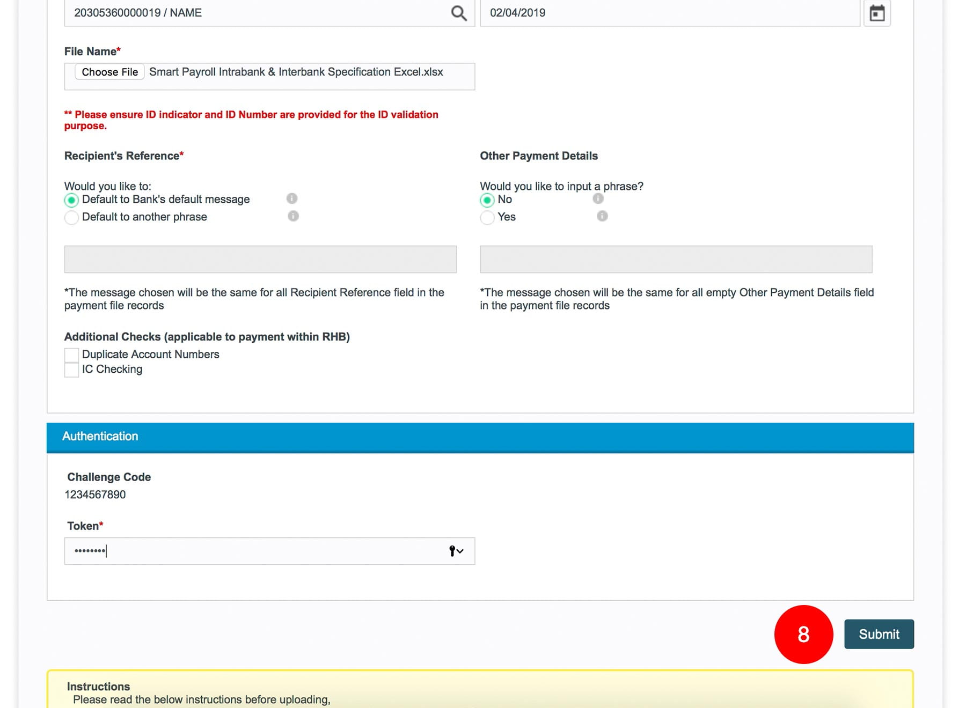Enable Duplicate Account Numbers check
The width and height of the screenshot is (966, 708).
coord(71,355)
